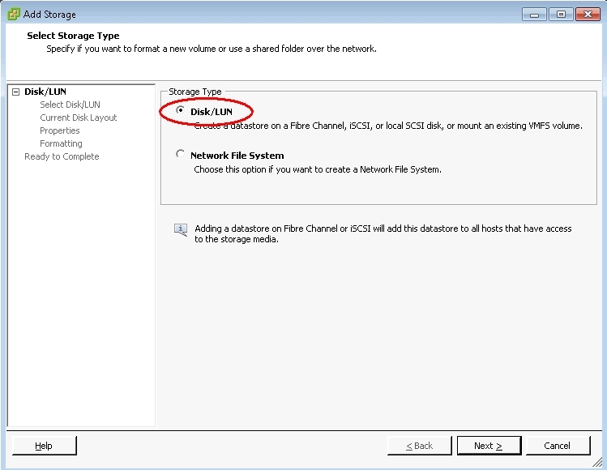Click the Next button
Image resolution: width=607 pixels, height=470 pixels.
(x=489, y=446)
